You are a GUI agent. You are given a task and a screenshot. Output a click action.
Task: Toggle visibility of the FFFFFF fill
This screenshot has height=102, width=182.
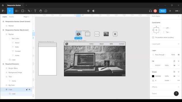pyautogui.click(x=174, y=65)
